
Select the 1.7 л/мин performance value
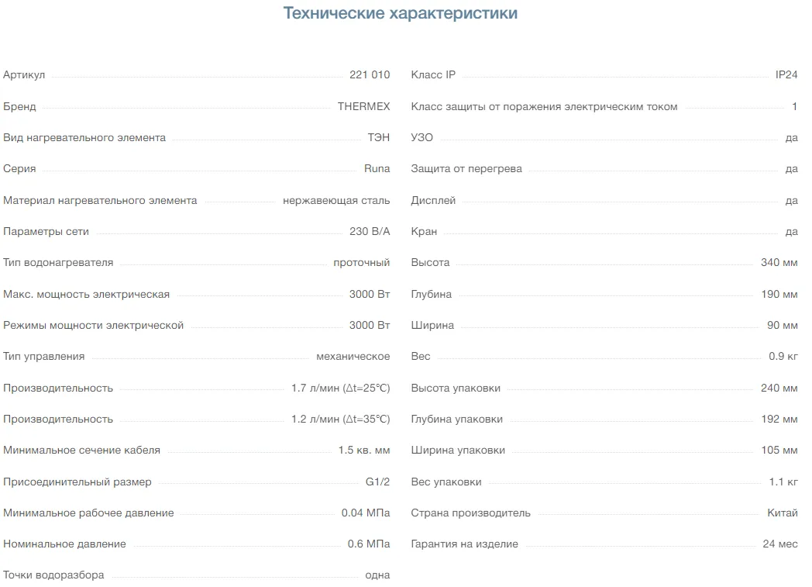[340, 388]
